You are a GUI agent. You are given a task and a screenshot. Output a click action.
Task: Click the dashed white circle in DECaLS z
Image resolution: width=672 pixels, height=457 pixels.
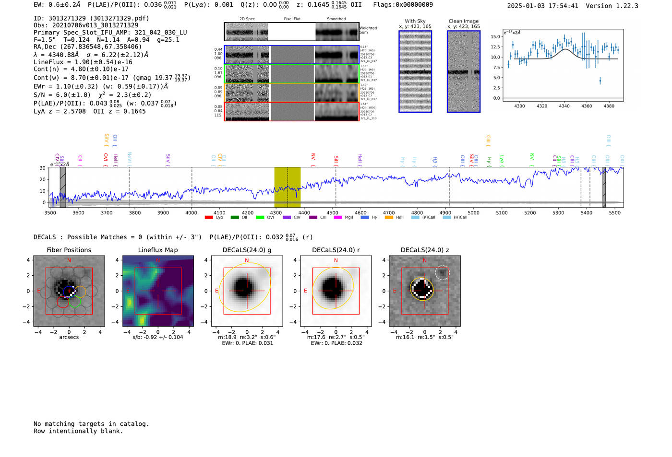pos(442,273)
